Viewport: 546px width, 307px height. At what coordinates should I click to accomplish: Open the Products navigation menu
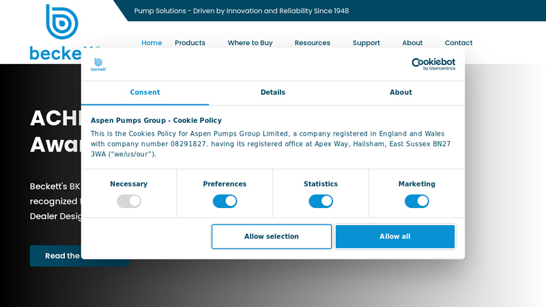click(190, 43)
